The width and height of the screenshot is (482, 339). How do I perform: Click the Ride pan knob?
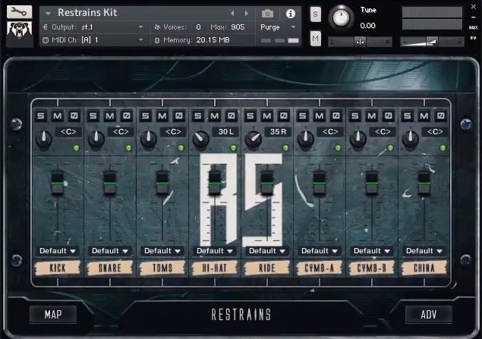(x=254, y=139)
